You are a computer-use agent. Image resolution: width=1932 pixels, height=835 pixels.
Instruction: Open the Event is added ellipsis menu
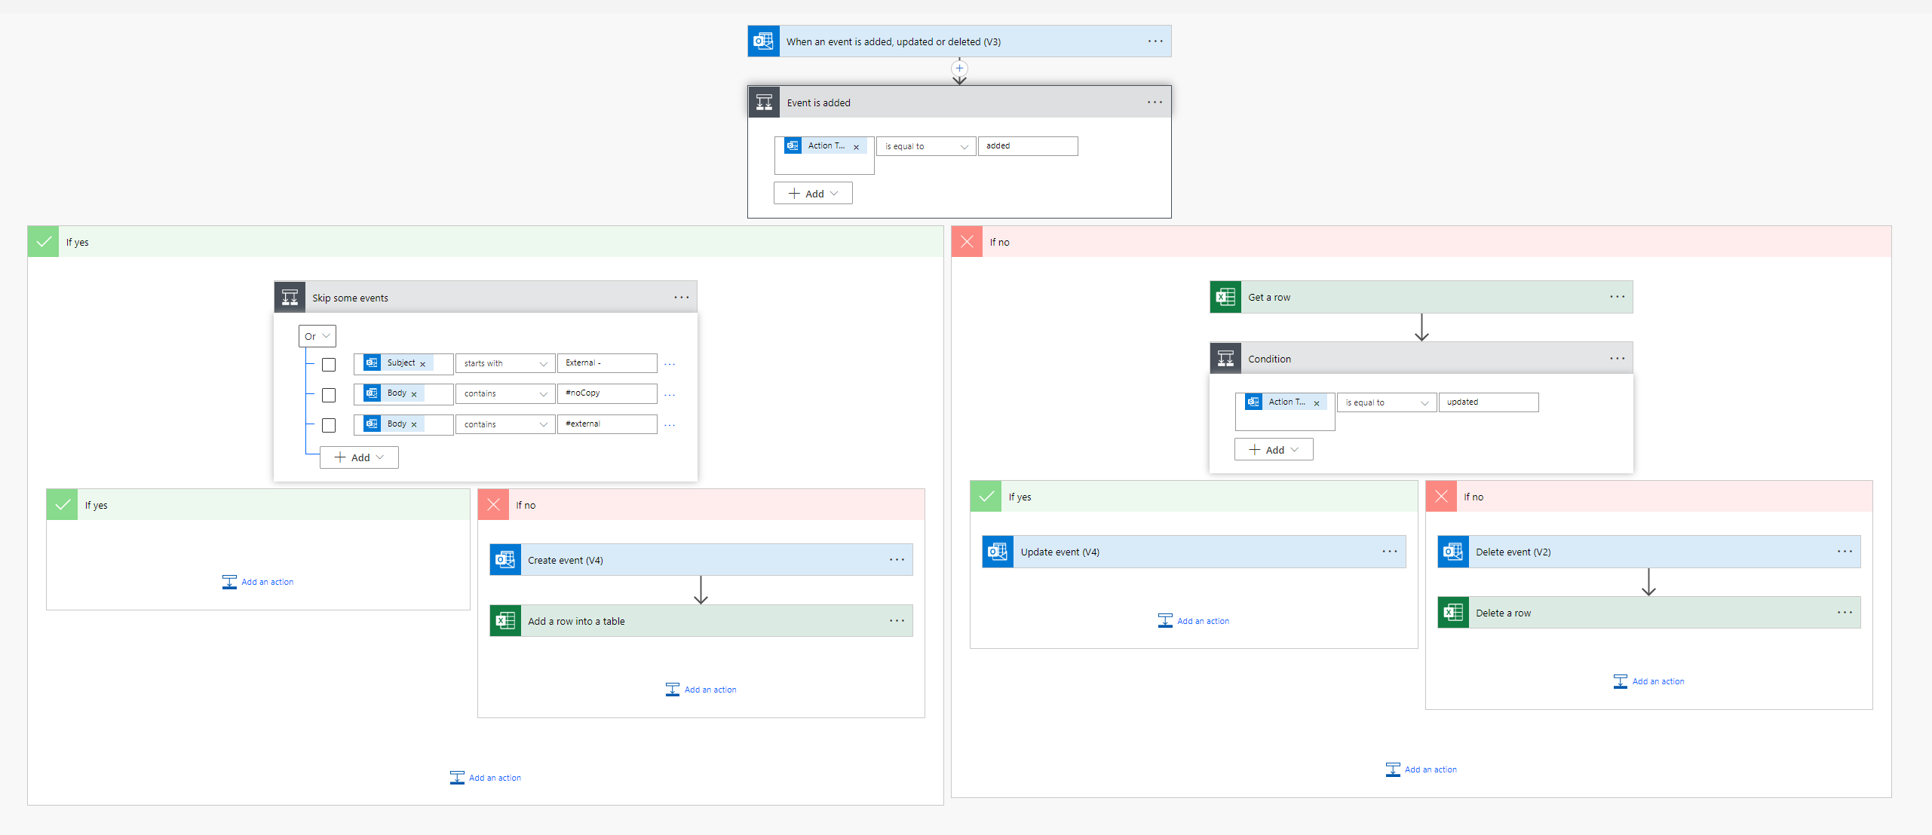click(1155, 102)
